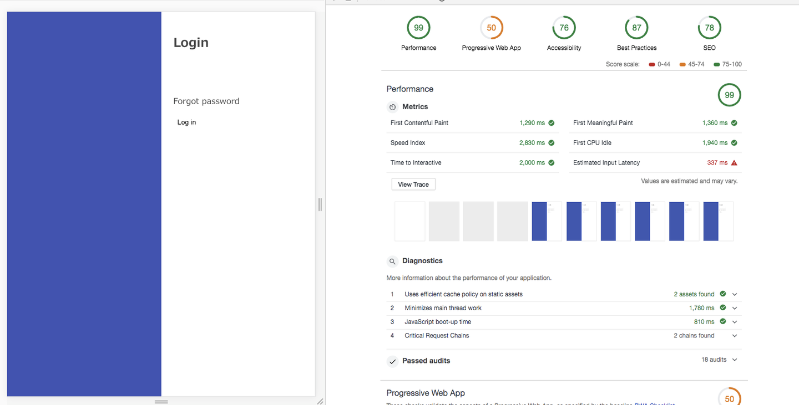Expand the Minimizes main thread work row
This screenshot has height=405, width=799.
pos(735,308)
